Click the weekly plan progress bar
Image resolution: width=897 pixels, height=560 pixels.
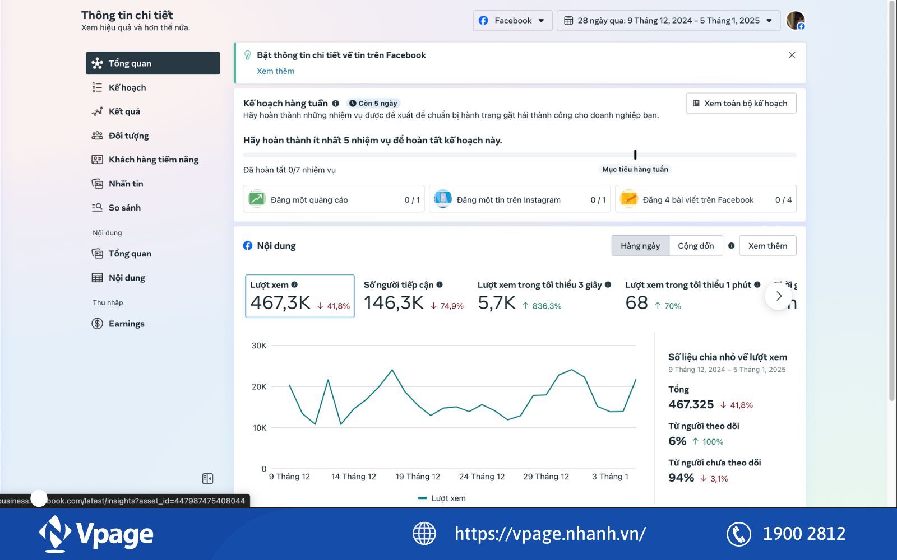click(x=520, y=155)
